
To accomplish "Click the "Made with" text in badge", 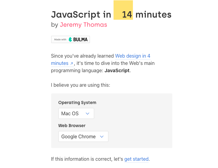I will coord(60,39).
